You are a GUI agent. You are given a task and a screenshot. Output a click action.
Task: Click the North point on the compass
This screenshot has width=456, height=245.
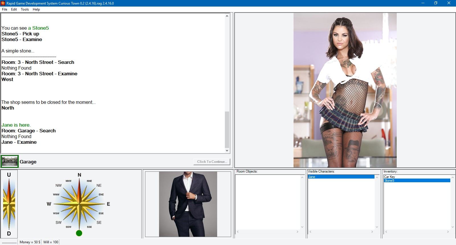click(x=79, y=175)
